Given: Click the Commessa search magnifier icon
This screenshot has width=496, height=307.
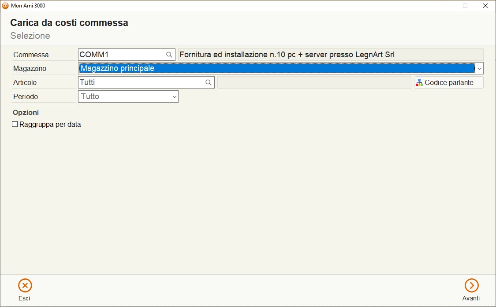Looking at the screenshot, I should 169,55.
